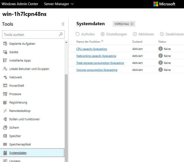Click Aktiviert cell in Networking capacity row

point(137,56)
